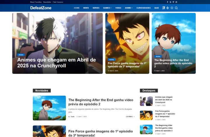The width and height of the screenshot is (210, 137).
Task: Open Destaques Fire Force ganha imagens link
Action: click(165, 114)
